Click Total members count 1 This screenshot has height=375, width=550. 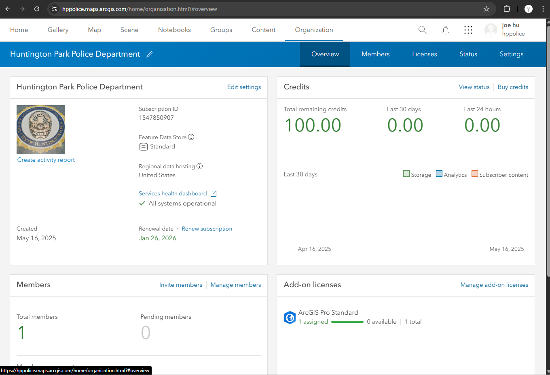pos(21,333)
